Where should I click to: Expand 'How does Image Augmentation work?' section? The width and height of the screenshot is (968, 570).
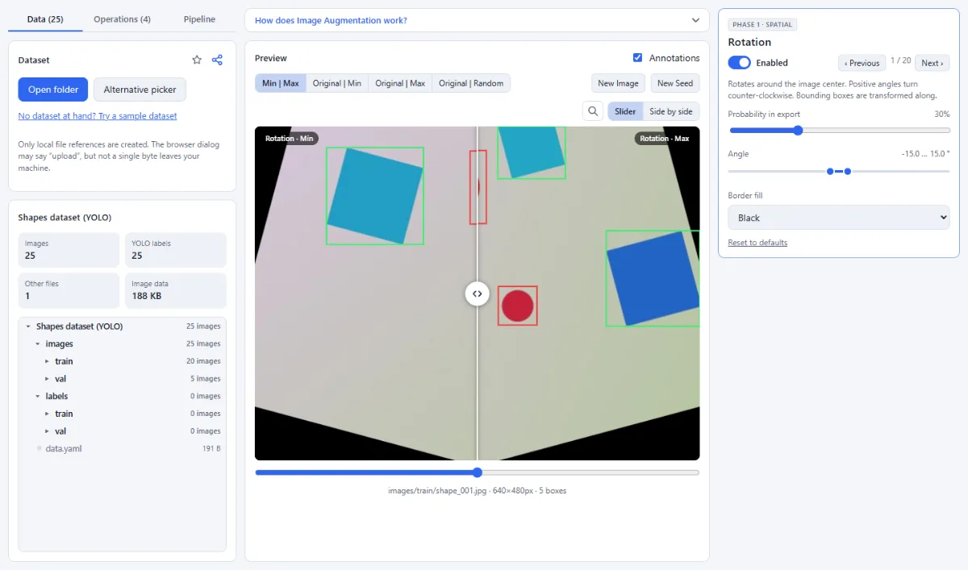click(x=477, y=20)
